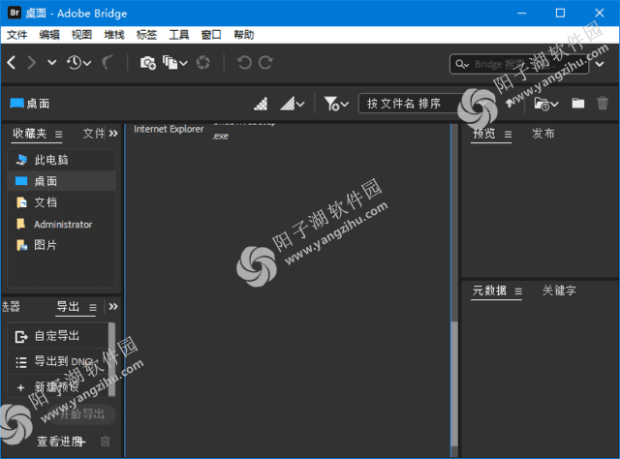Expand the workspace chevron beside search

pyautogui.click(x=600, y=64)
